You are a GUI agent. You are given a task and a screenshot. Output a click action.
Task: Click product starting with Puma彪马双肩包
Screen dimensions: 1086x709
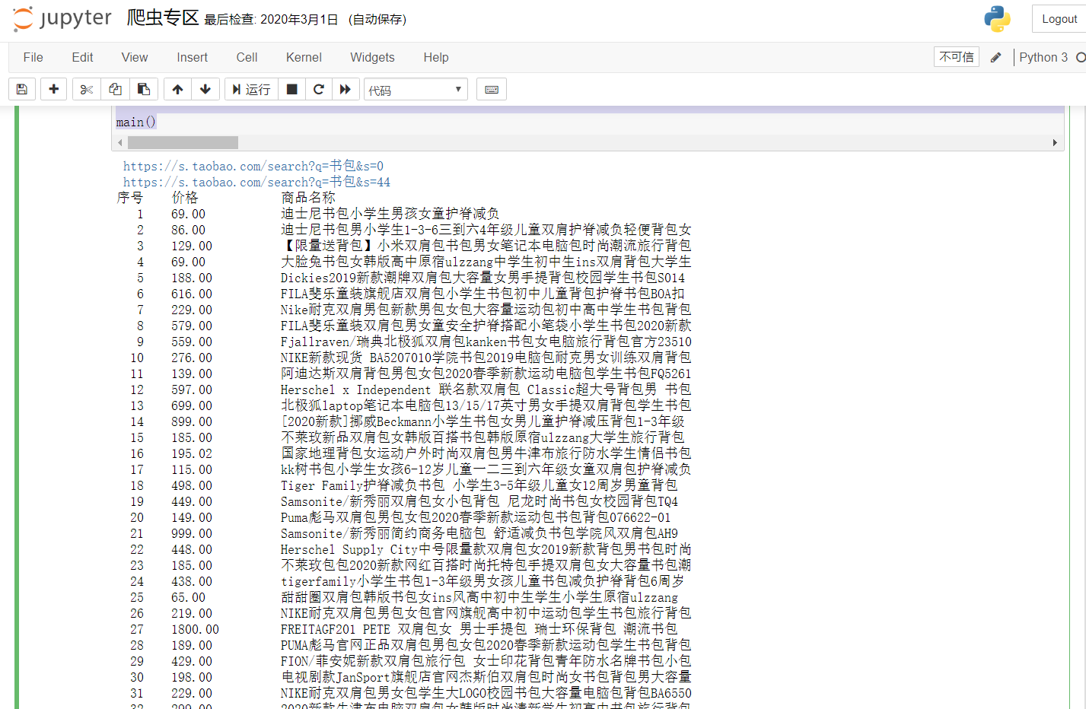pyautogui.click(x=476, y=517)
